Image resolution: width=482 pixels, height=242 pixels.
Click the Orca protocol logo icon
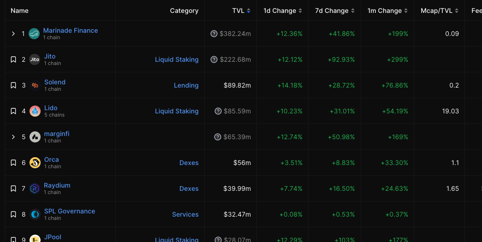[x=35, y=163]
